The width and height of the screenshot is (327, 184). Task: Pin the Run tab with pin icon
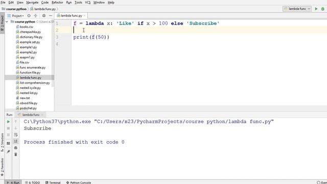(8, 152)
